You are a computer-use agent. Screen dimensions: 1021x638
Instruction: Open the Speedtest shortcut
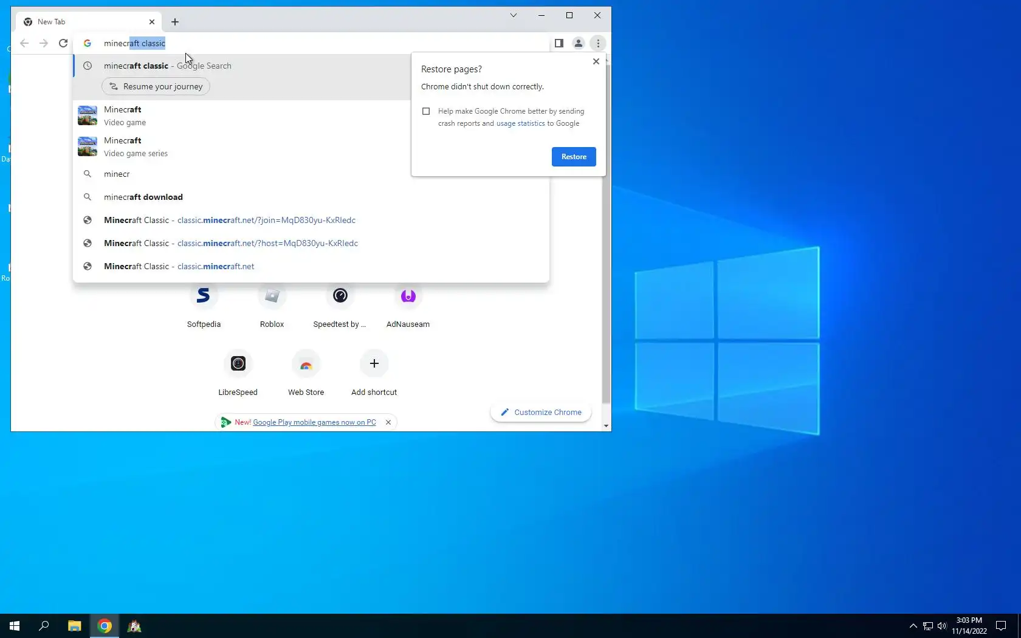[x=340, y=306]
